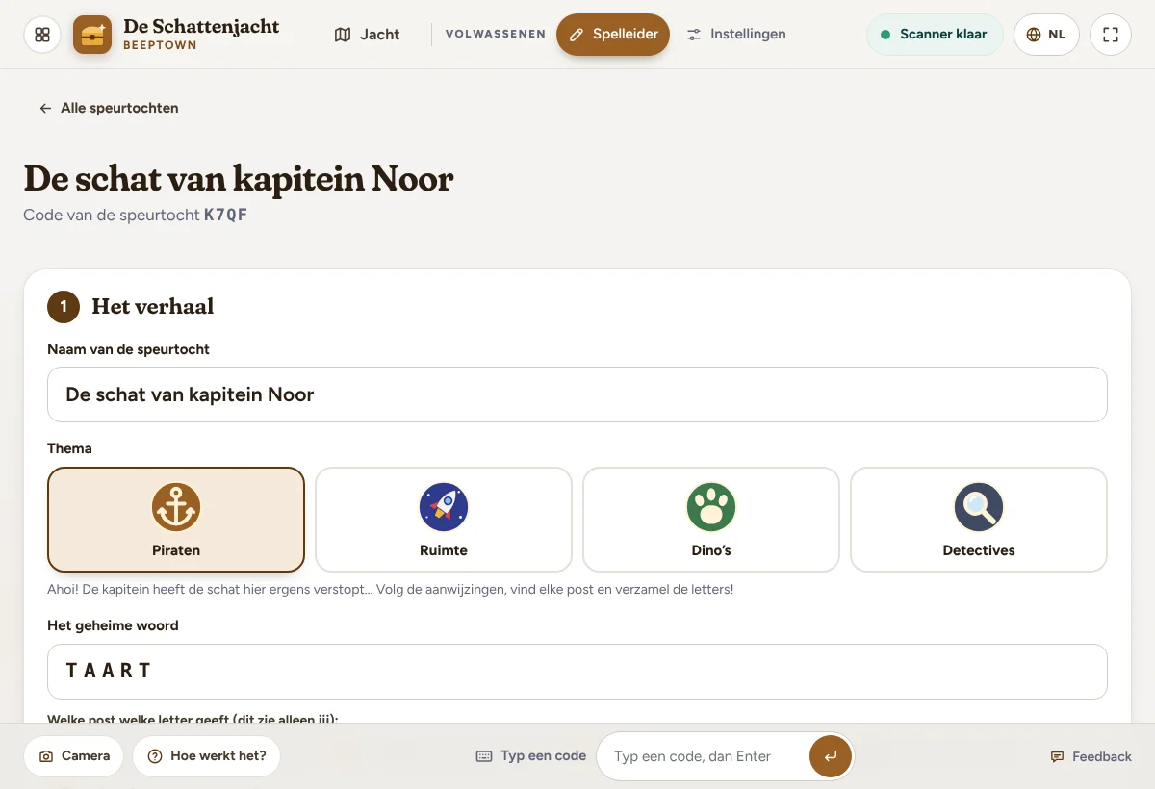Open the Instellingen tab
The image size is (1155, 789).
(736, 35)
